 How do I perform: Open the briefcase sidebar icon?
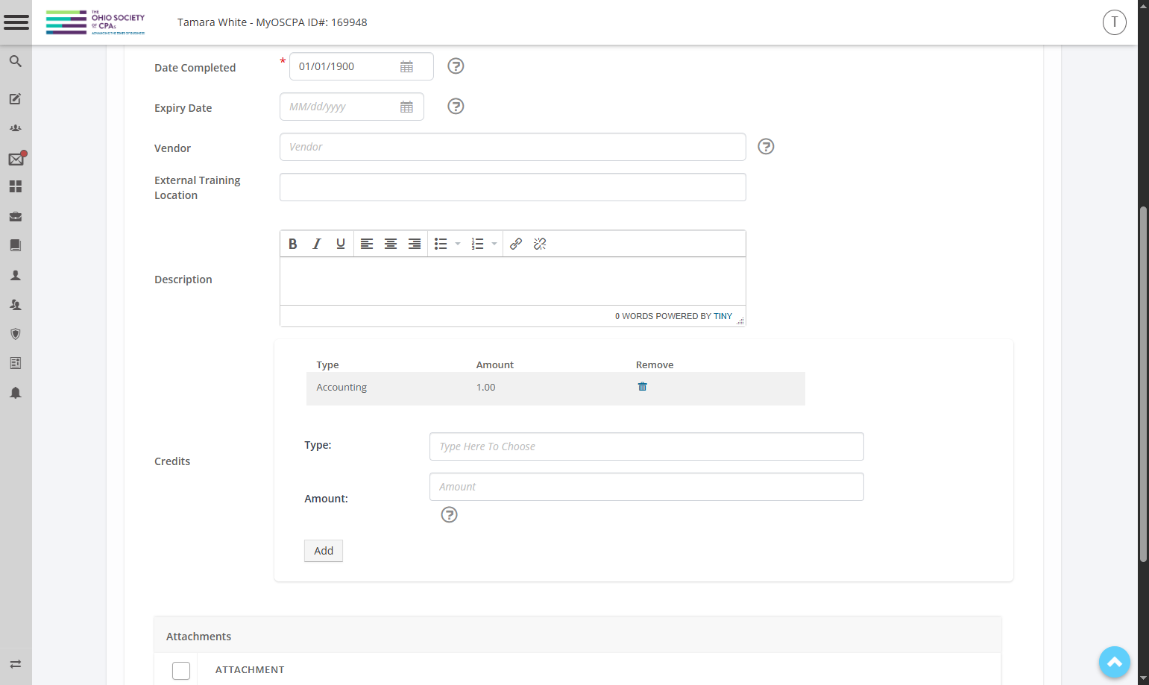pos(15,216)
